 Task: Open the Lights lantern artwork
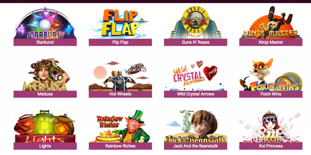click(45, 126)
